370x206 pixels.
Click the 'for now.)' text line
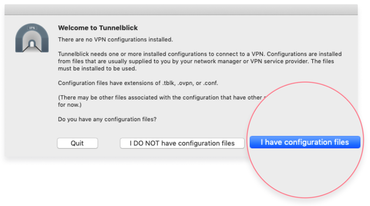click(70, 105)
